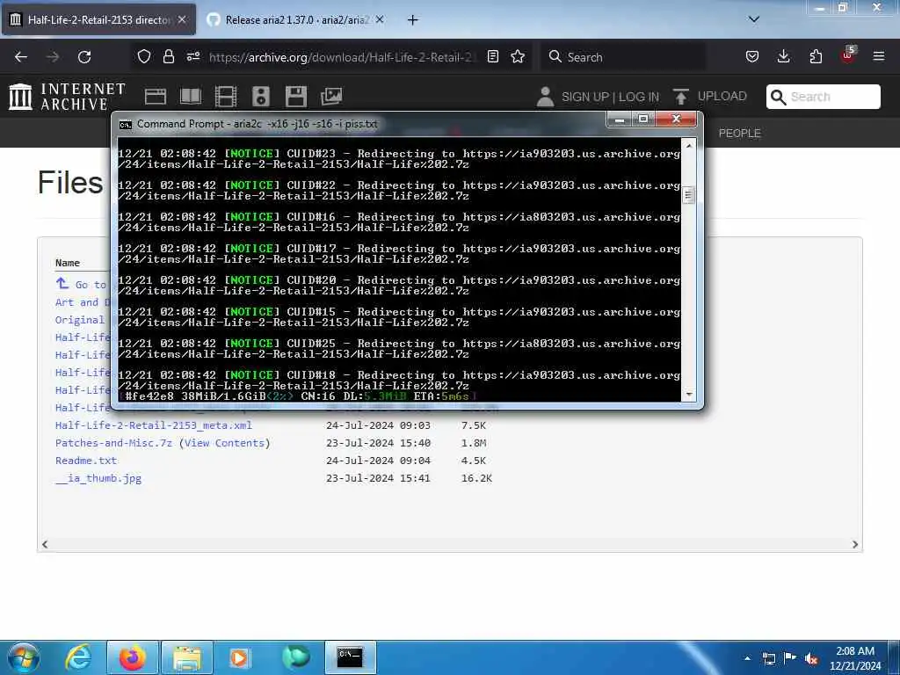
Task: Open the network tray icon
Action: click(x=769, y=658)
